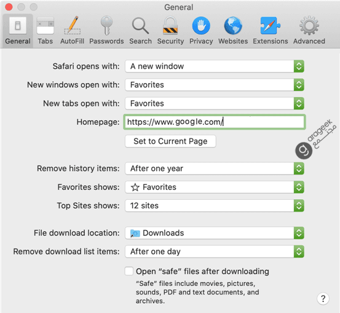Viewport: 340px width, 313px height.
Task: Open the Advanced gear preferences
Action: pos(309,30)
